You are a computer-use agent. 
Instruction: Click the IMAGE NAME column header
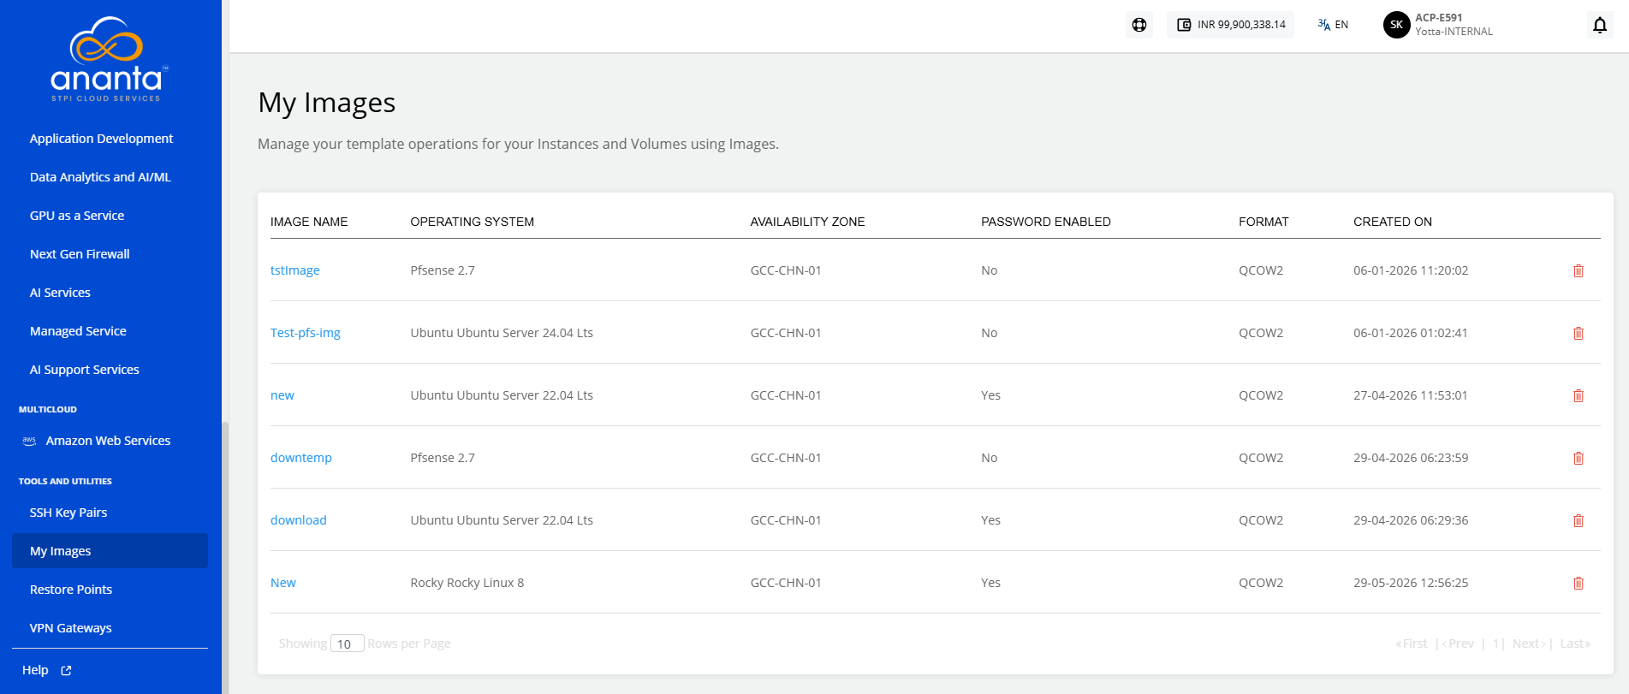point(309,222)
